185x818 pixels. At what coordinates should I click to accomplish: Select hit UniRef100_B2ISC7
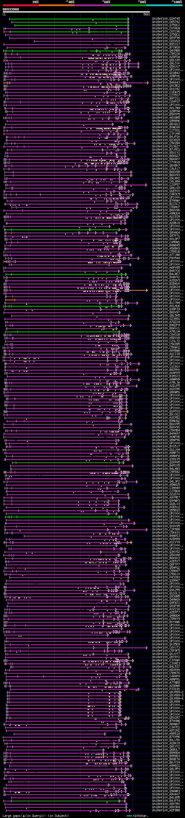pyautogui.click(x=166, y=204)
